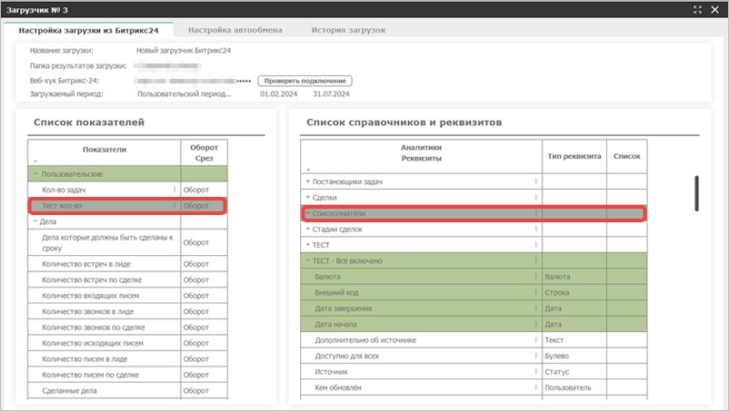Select Количество встреч по сделке
Screen dimensions: 729x411
(x=92, y=279)
